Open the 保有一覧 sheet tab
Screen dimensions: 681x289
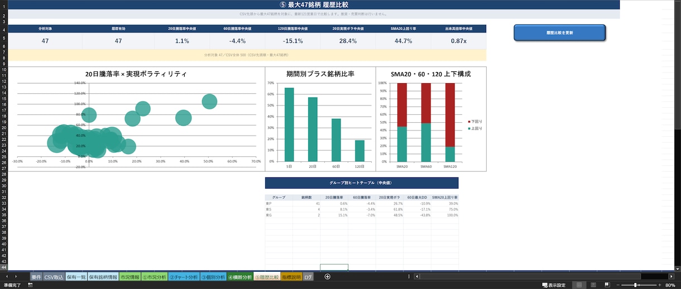(76, 277)
